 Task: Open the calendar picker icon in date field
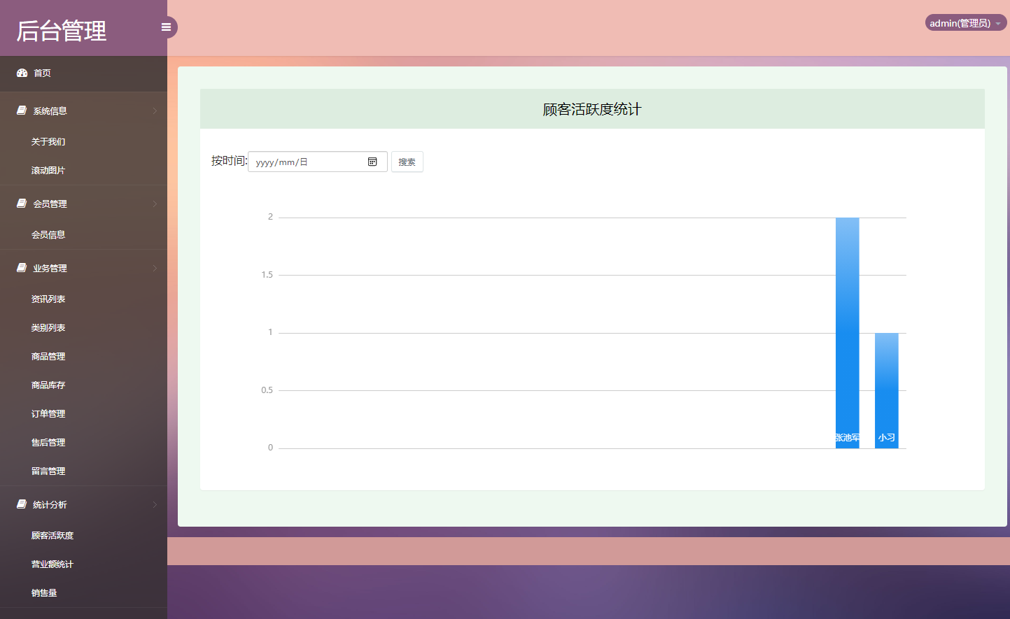point(373,162)
